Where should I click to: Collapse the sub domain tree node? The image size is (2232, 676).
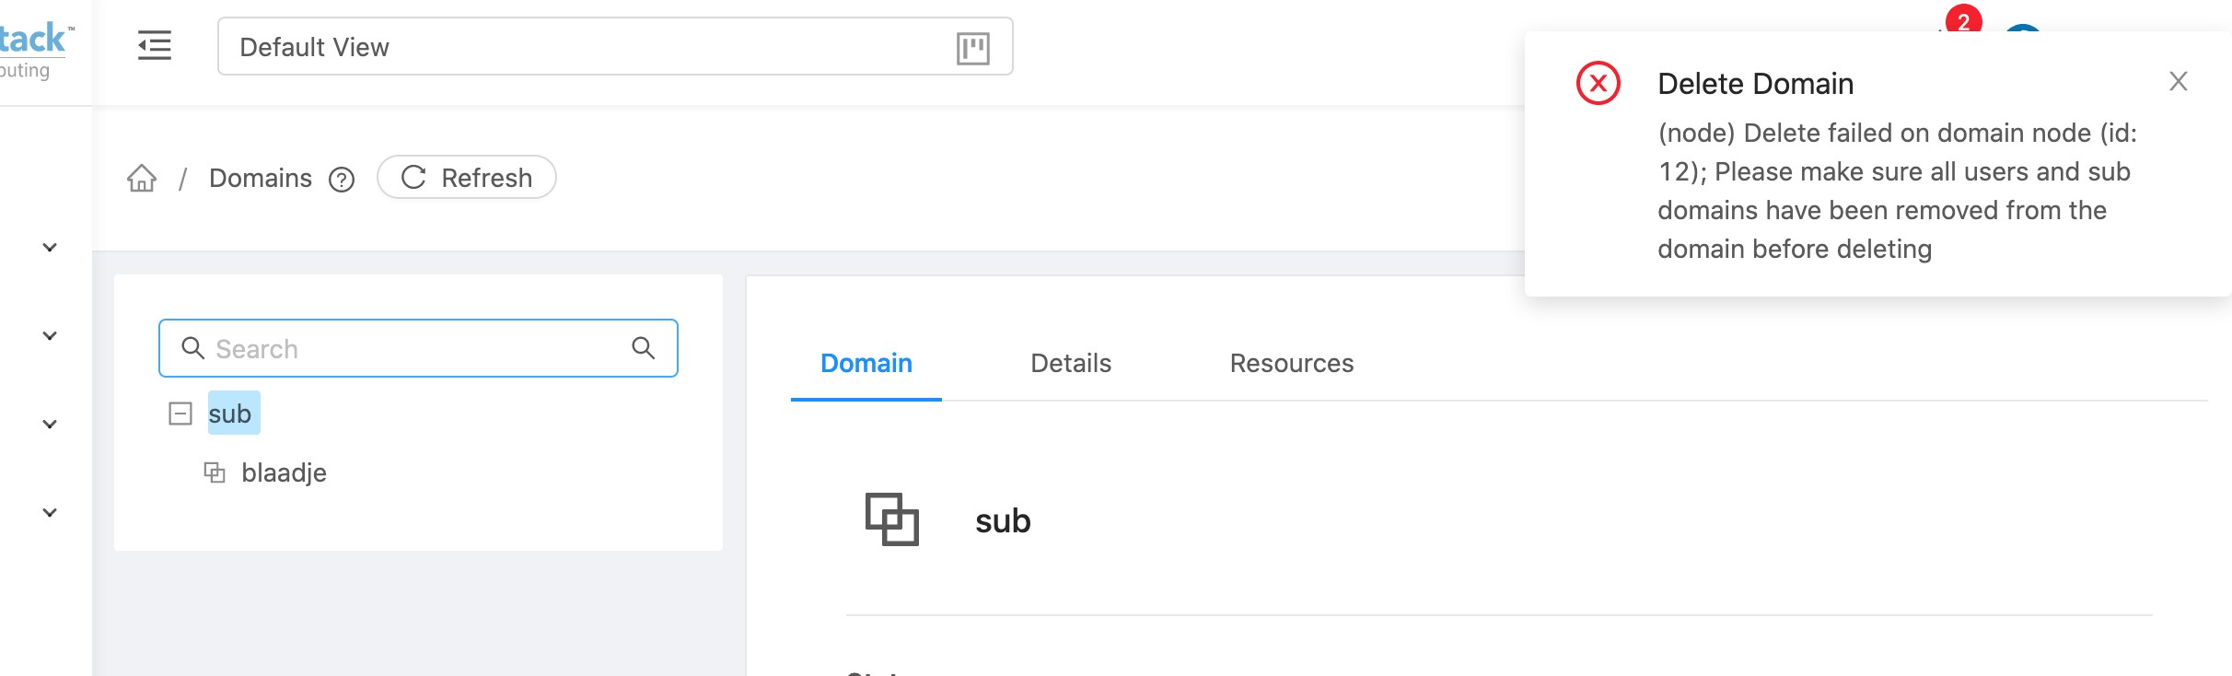[x=181, y=413]
